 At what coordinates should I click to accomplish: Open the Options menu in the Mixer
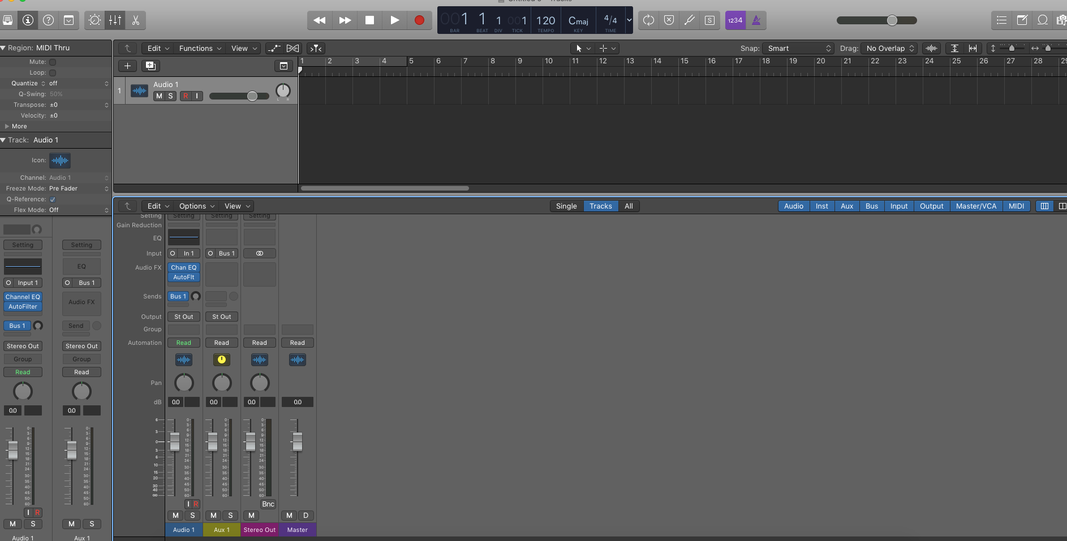pyautogui.click(x=192, y=206)
